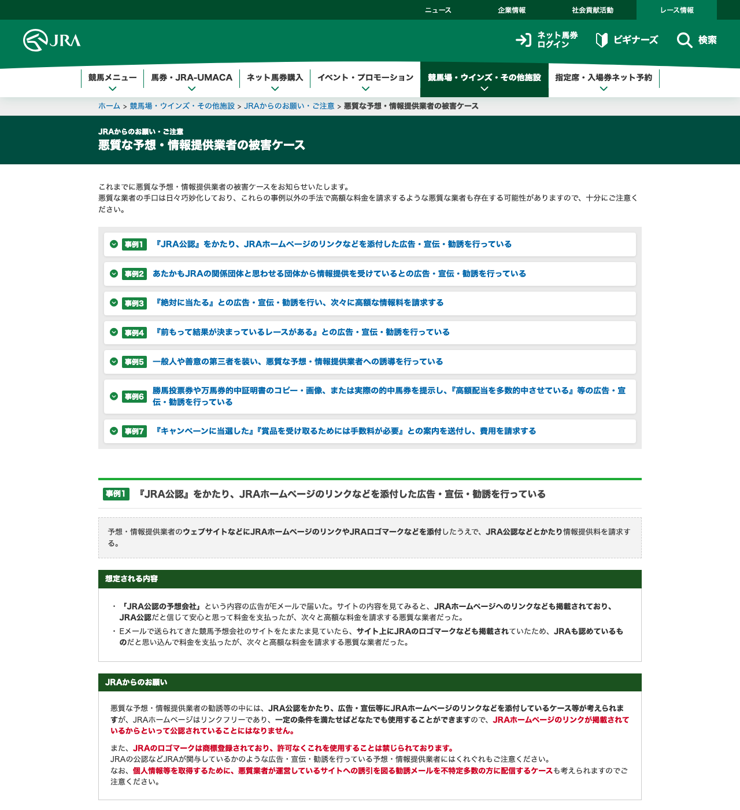Open the ニュース top menu
This screenshot has width=740, height=810.
coord(438,10)
